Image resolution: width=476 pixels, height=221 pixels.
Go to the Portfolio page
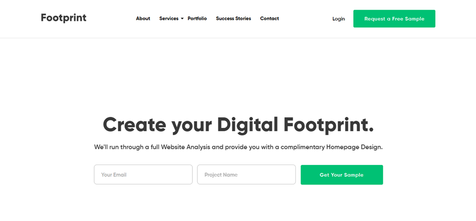point(197,18)
